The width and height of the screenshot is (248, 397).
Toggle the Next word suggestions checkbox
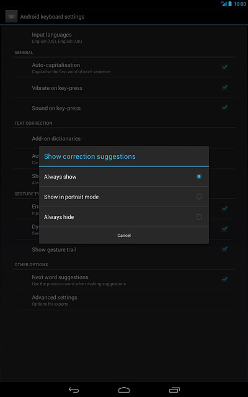224,280
